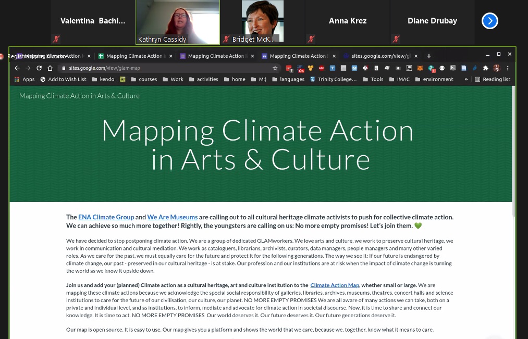Click Mapping Climate Action site title header
This screenshot has height=339, width=528.
pyautogui.click(x=79, y=96)
